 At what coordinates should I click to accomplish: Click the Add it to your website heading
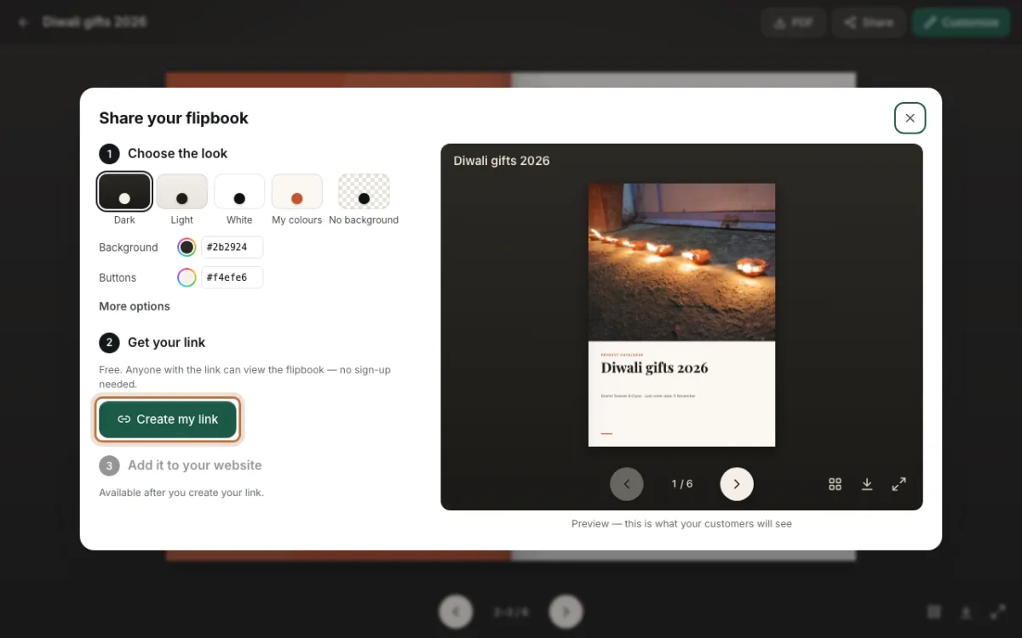(x=195, y=465)
